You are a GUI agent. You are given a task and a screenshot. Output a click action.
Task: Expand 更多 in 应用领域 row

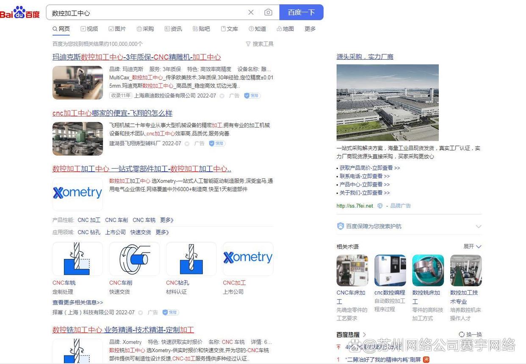click(162, 232)
